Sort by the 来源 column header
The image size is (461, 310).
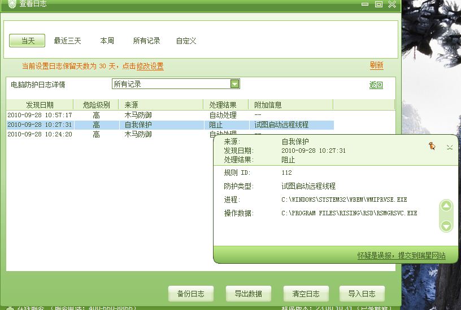[x=161, y=105]
